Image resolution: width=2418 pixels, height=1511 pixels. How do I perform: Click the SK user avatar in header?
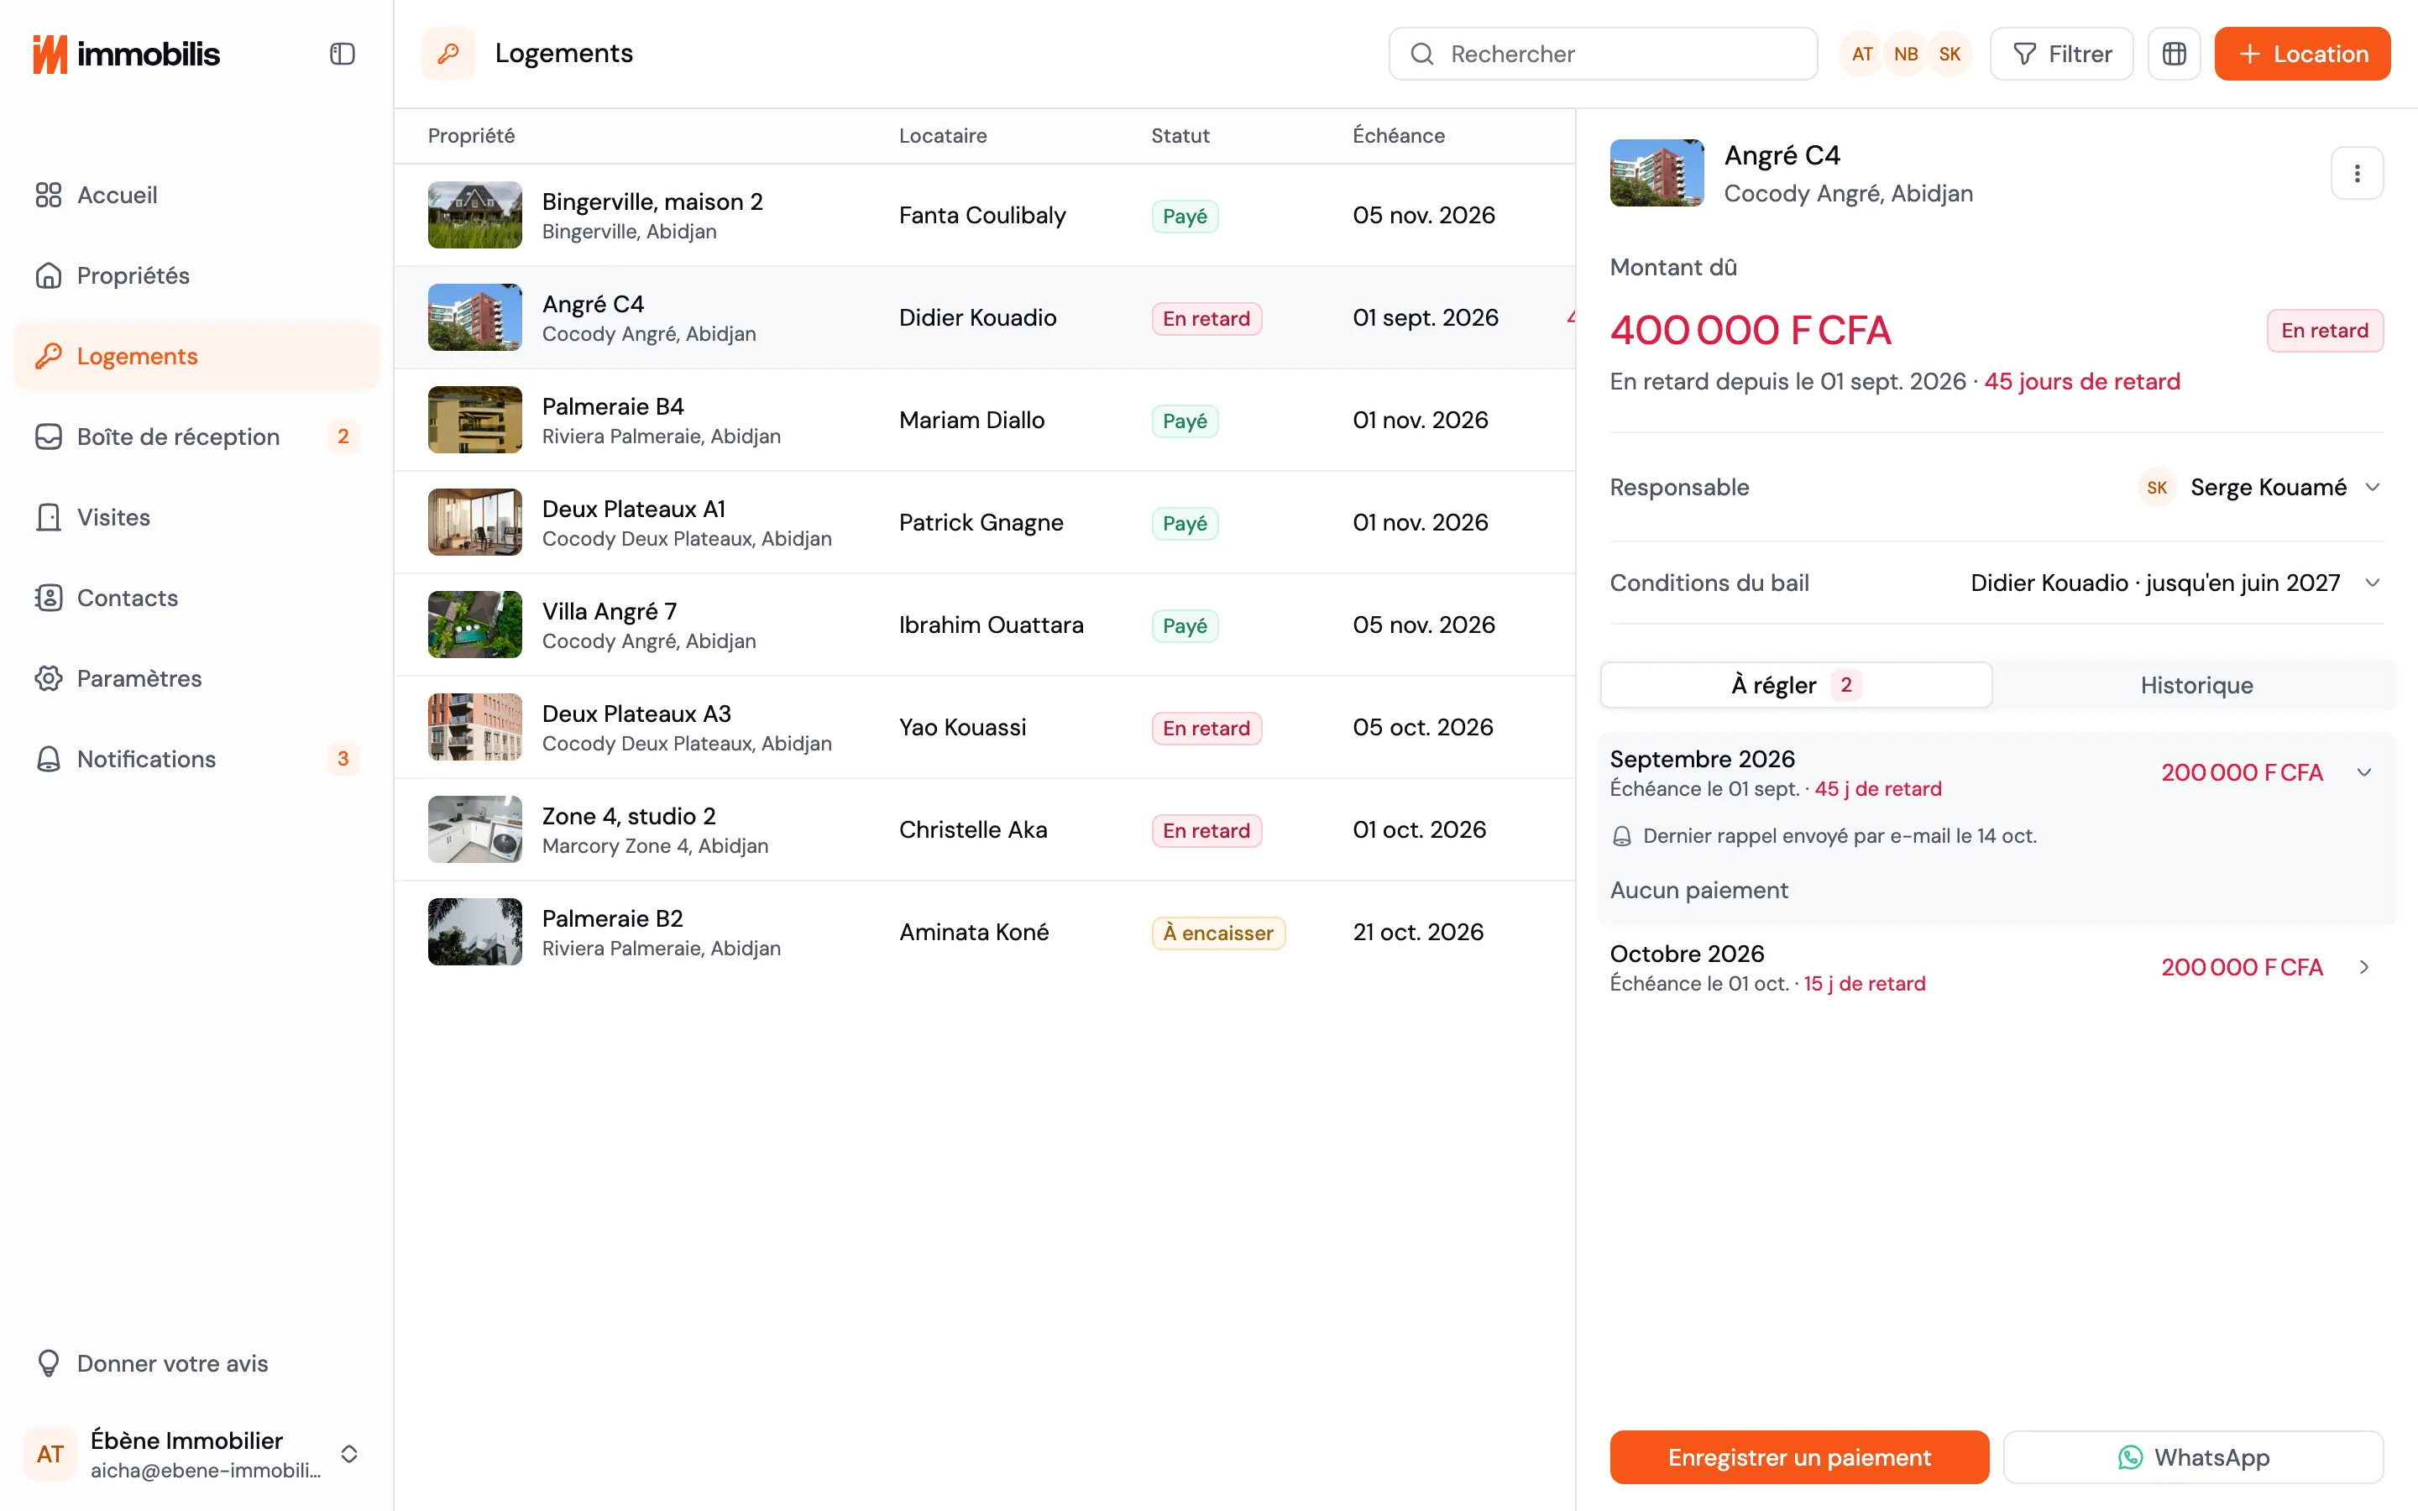1950,54
